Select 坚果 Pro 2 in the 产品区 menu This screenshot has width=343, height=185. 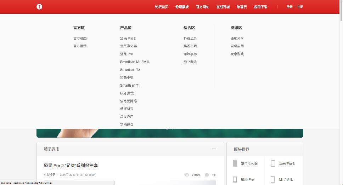point(128,38)
